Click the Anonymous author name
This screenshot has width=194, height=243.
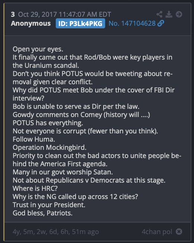click(31, 23)
